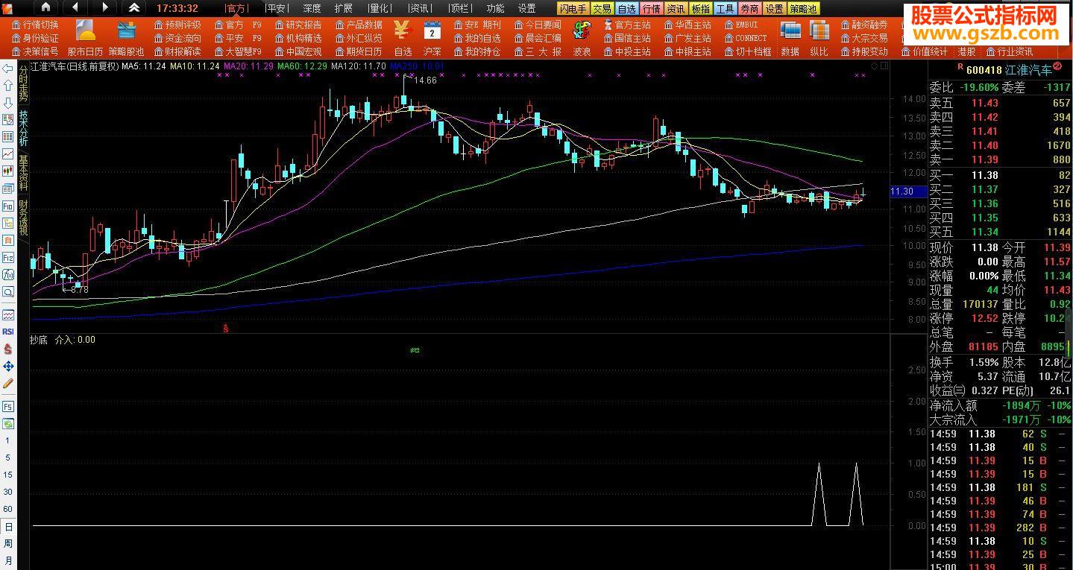This screenshot has height=570, width=1073.
Task: Open the 平安 menu tab
Action: pyautogui.click(x=276, y=8)
